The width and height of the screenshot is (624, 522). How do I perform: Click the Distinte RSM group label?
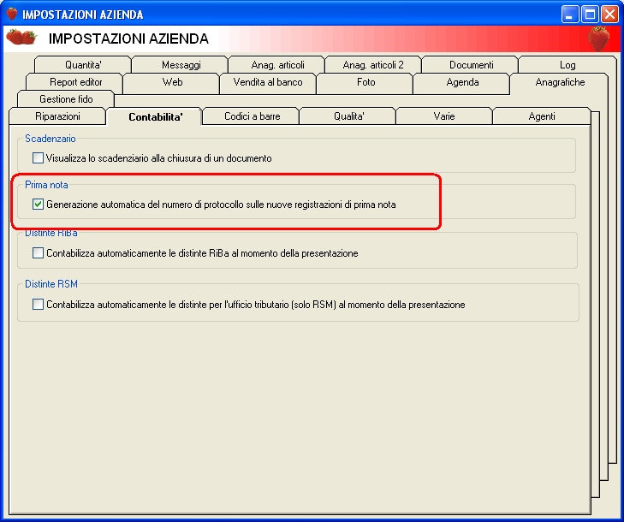pos(51,284)
